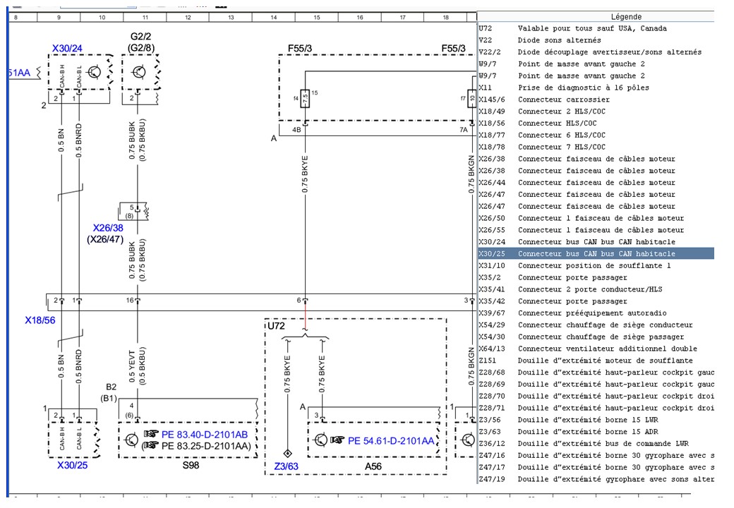Click the hand icon beside PE 54.61-D-2101AA
The width and height of the screenshot is (734, 508).
pos(337,440)
